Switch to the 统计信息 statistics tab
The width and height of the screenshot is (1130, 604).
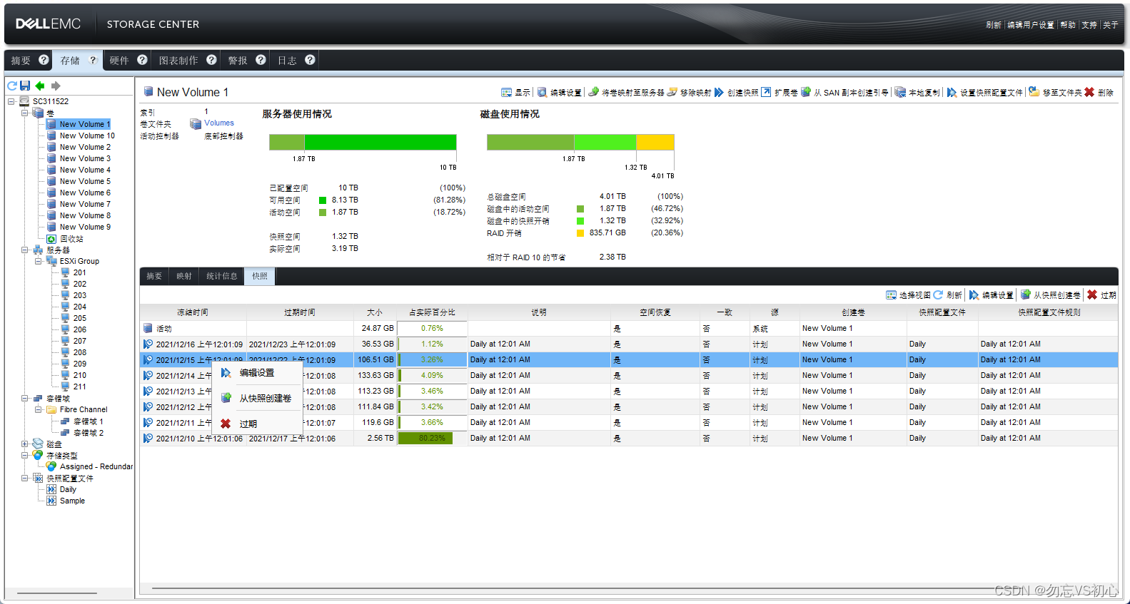point(221,276)
